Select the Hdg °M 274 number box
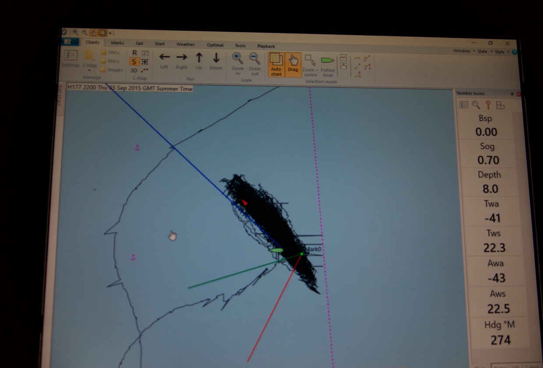Image resolution: width=543 pixels, height=368 pixels. 500,332
